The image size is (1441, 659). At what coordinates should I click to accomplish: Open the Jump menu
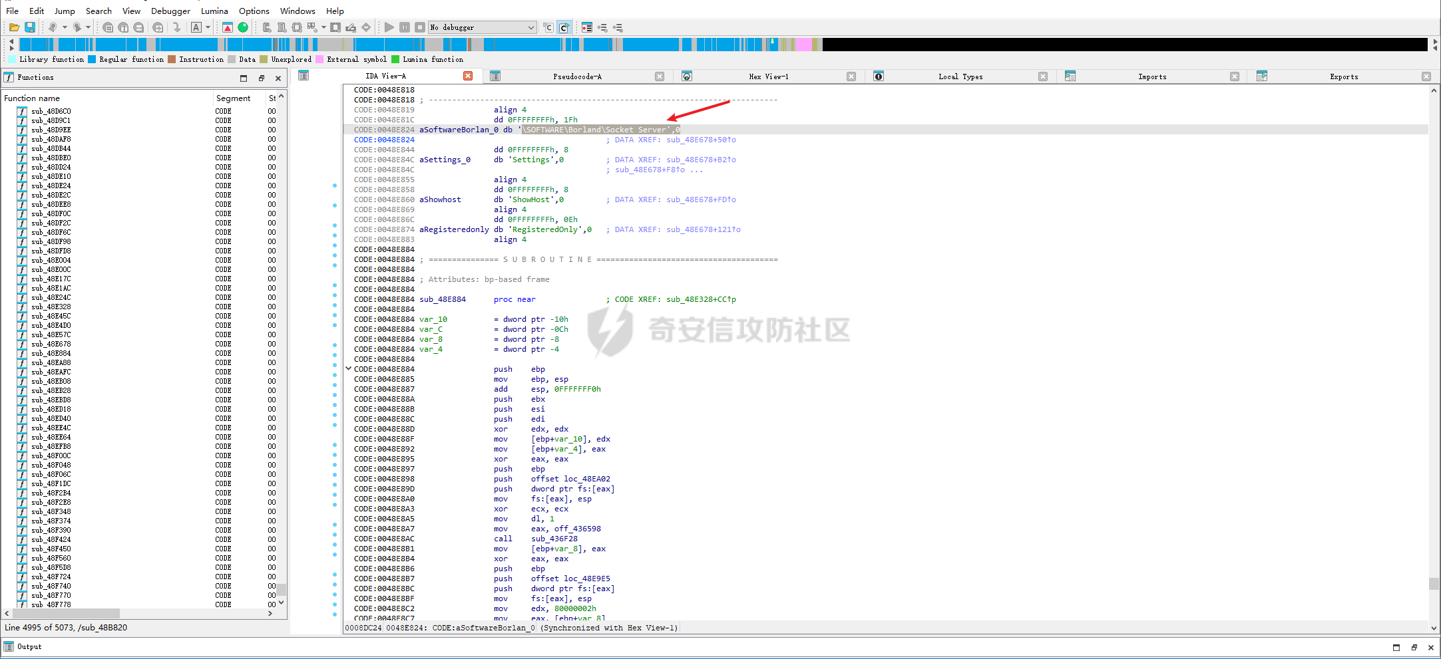point(65,11)
